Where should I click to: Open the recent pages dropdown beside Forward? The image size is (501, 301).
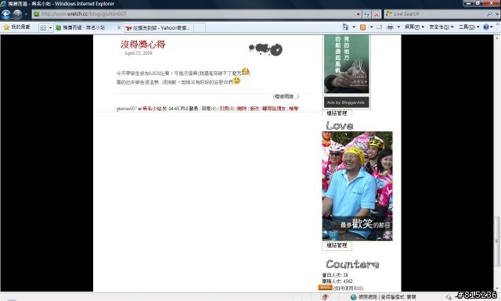point(26,14)
